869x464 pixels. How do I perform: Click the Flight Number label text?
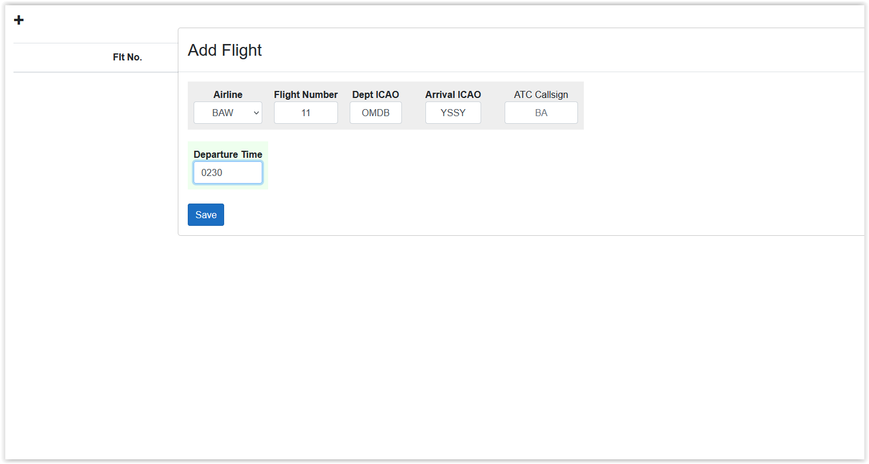pos(306,94)
